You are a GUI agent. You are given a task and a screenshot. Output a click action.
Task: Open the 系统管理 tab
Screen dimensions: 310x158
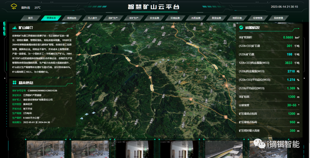pyautogui.click(x=278, y=18)
